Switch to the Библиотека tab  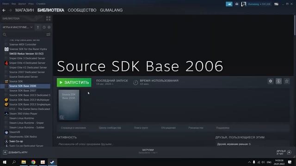tap(51, 10)
